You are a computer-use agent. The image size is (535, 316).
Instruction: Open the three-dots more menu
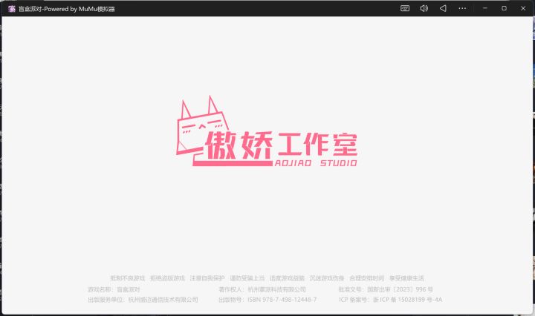tap(462, 8)
